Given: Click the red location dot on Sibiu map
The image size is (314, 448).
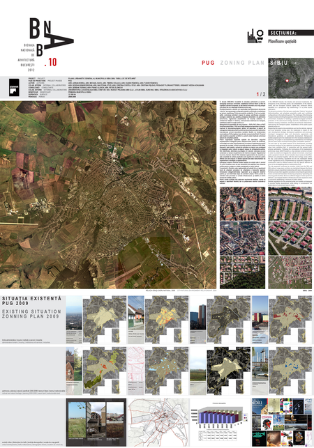Looking at the screenshot, I should coord(287,81).
